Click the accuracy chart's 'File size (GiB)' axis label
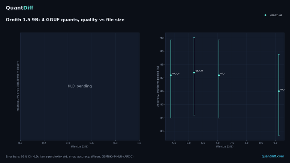Screen dimensions: 290x163 (x=225, y=147)
